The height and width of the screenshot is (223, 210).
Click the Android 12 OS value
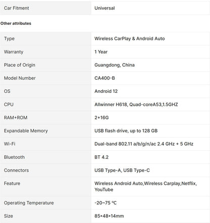[106, 91]
